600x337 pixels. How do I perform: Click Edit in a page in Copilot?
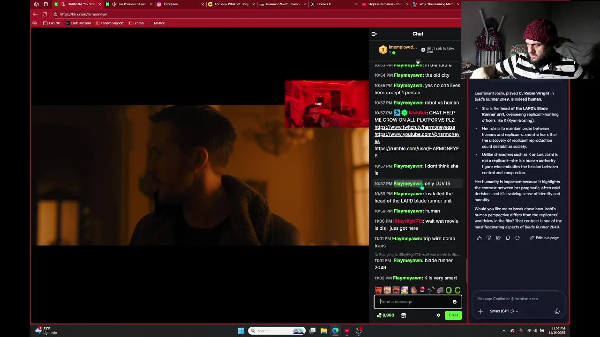[x=544, y=238]
